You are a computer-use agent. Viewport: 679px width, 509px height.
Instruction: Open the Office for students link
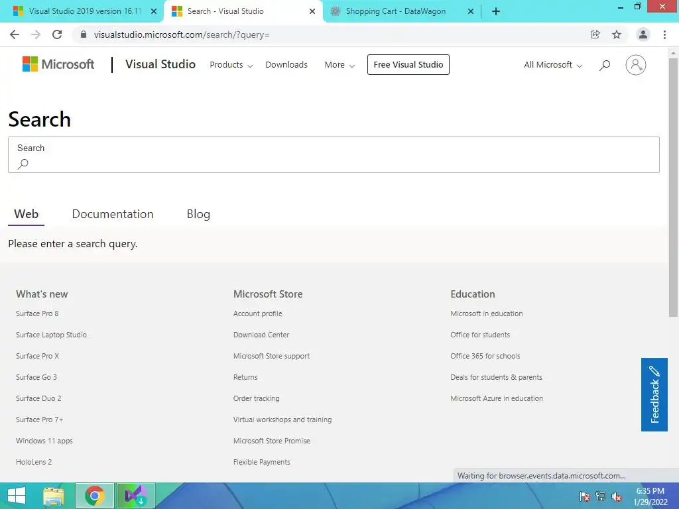(x=480, y=335)
